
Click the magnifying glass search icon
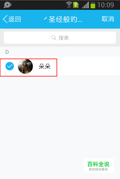coord(54,38)
